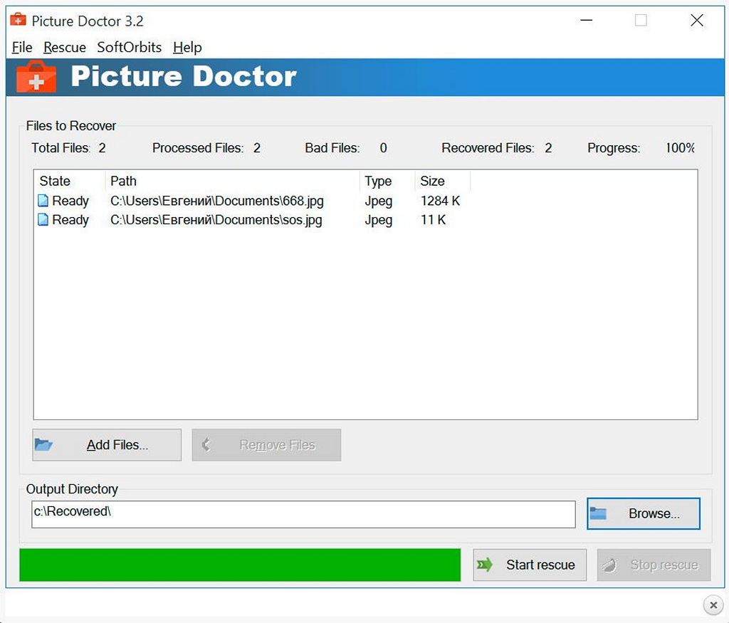Sort the list by the Path column
The image size is (729, 623).
[232, 181]
